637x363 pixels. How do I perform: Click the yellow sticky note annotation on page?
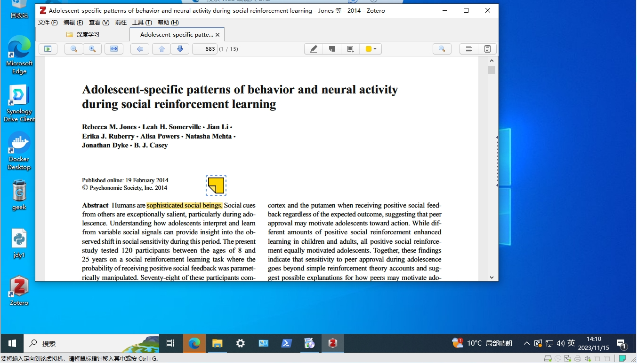(216, 185)
